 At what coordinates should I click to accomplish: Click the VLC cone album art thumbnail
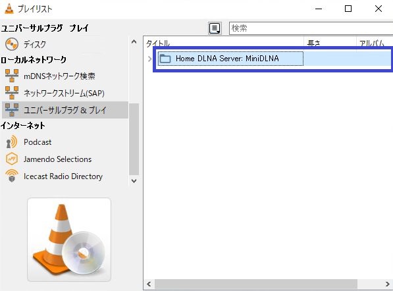[69, 240]
